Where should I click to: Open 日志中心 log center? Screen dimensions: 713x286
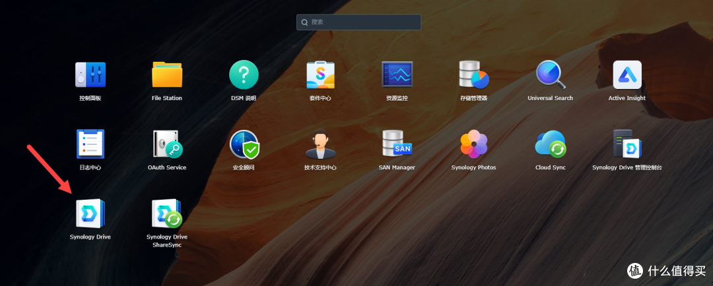pos(90,144)
